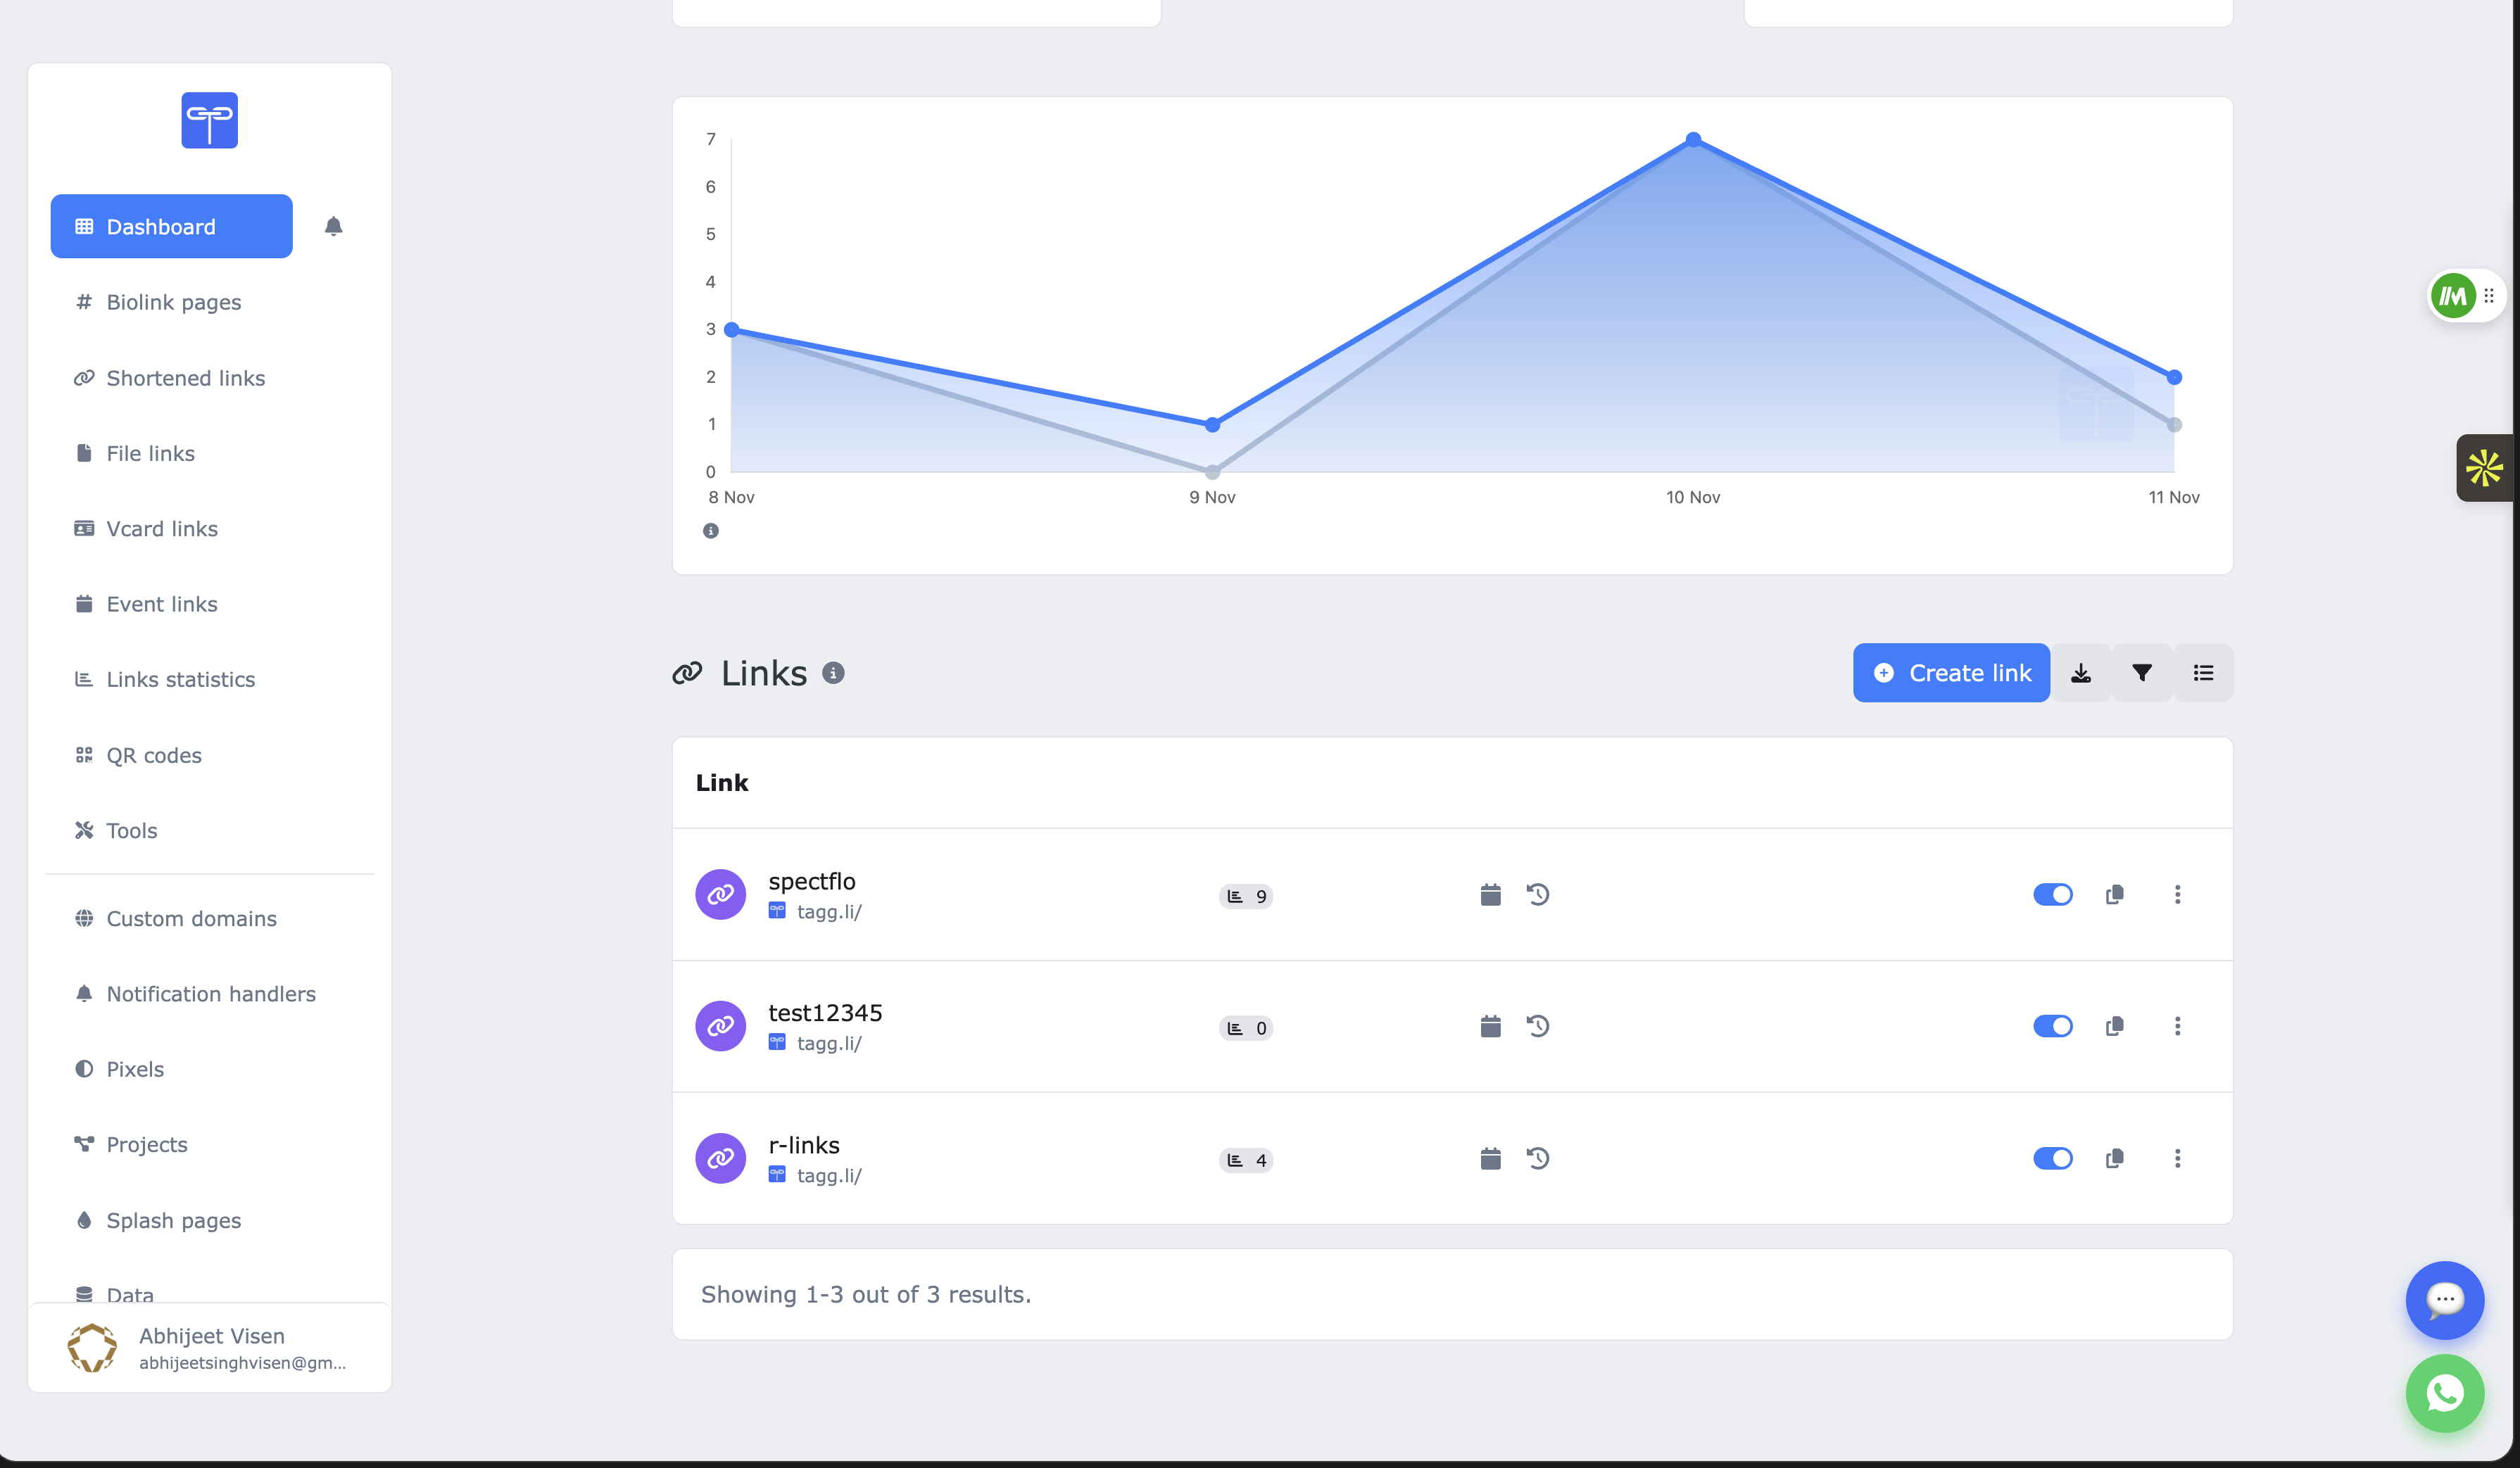Image resolution: width=2520 pixels, height=1468 pixels.
Task: Turn off the test12345 link toggle
Action: [x=2053, y=1026]
